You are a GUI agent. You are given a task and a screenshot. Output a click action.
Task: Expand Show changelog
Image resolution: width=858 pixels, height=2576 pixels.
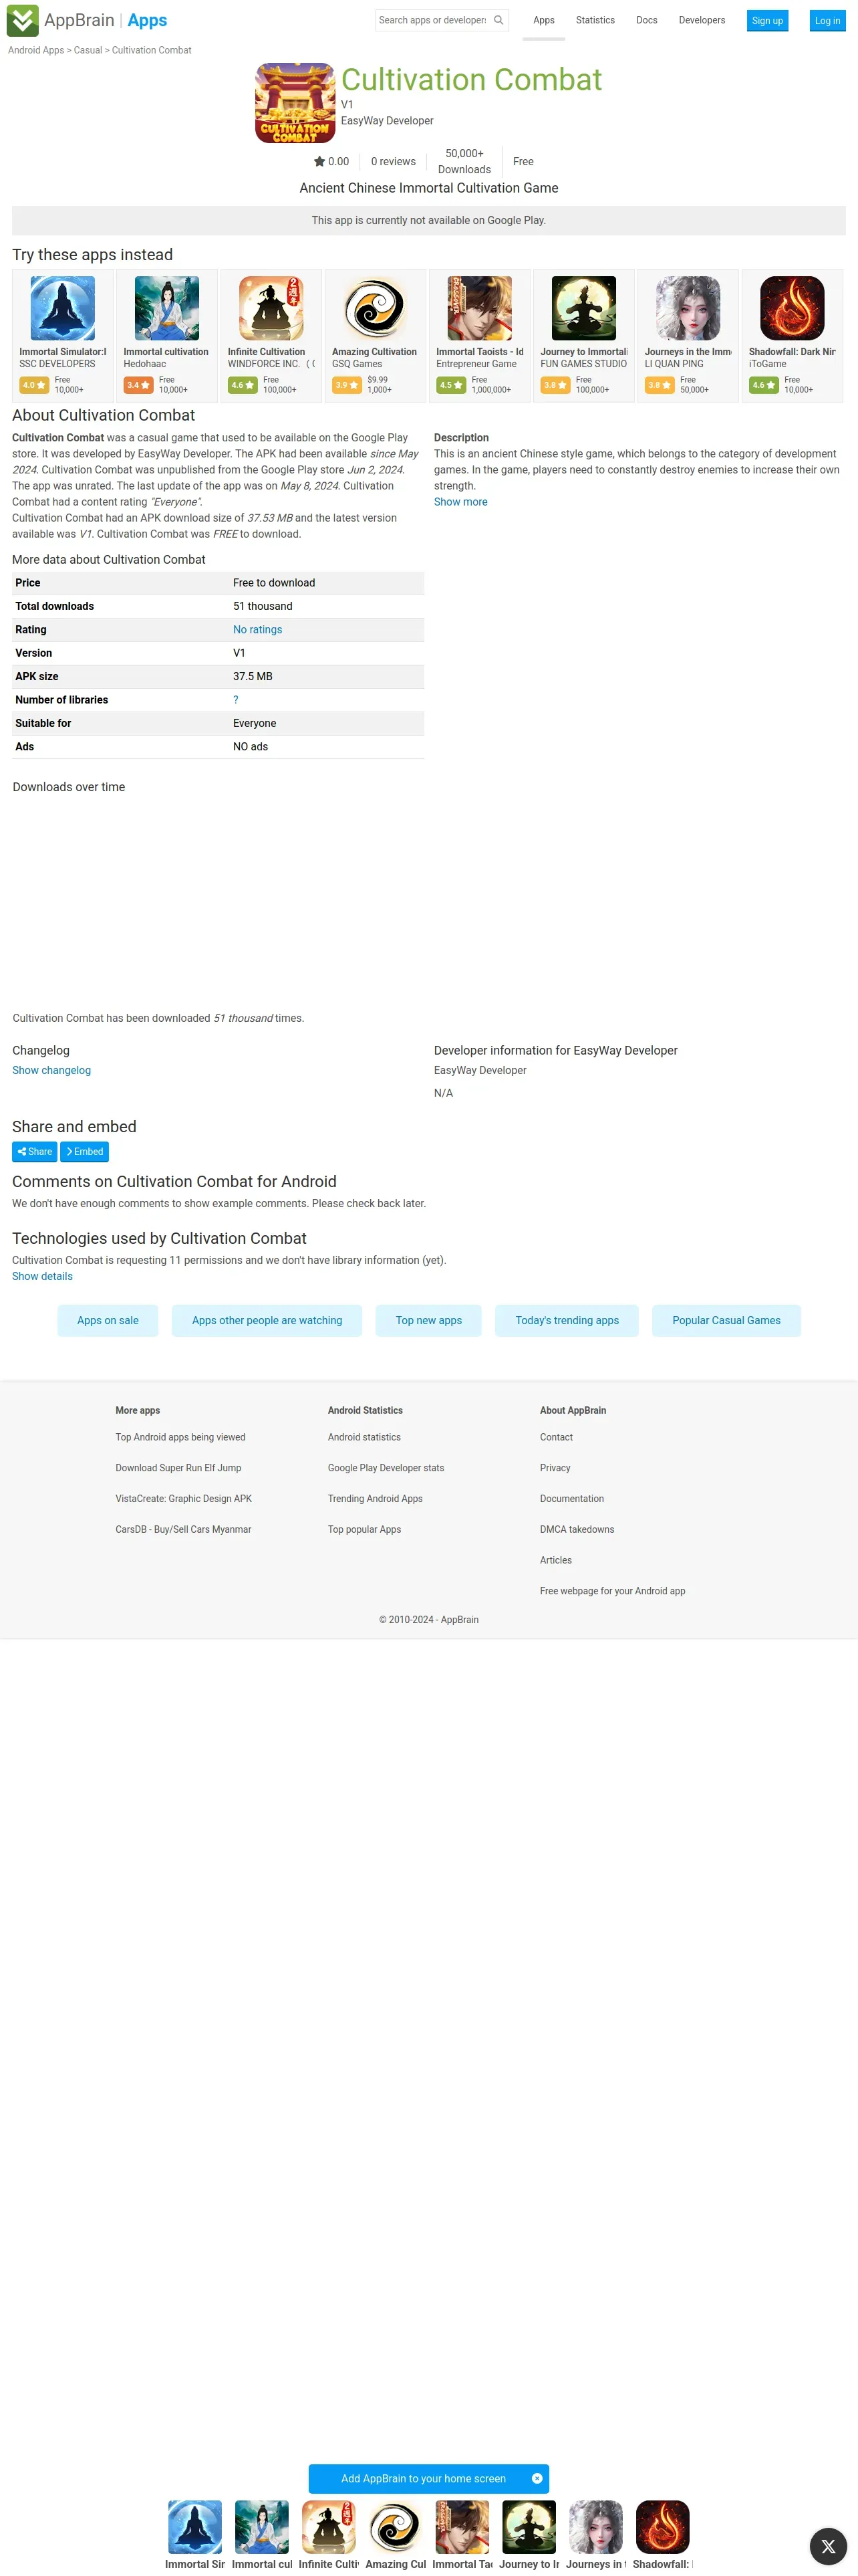(51, 1070)
